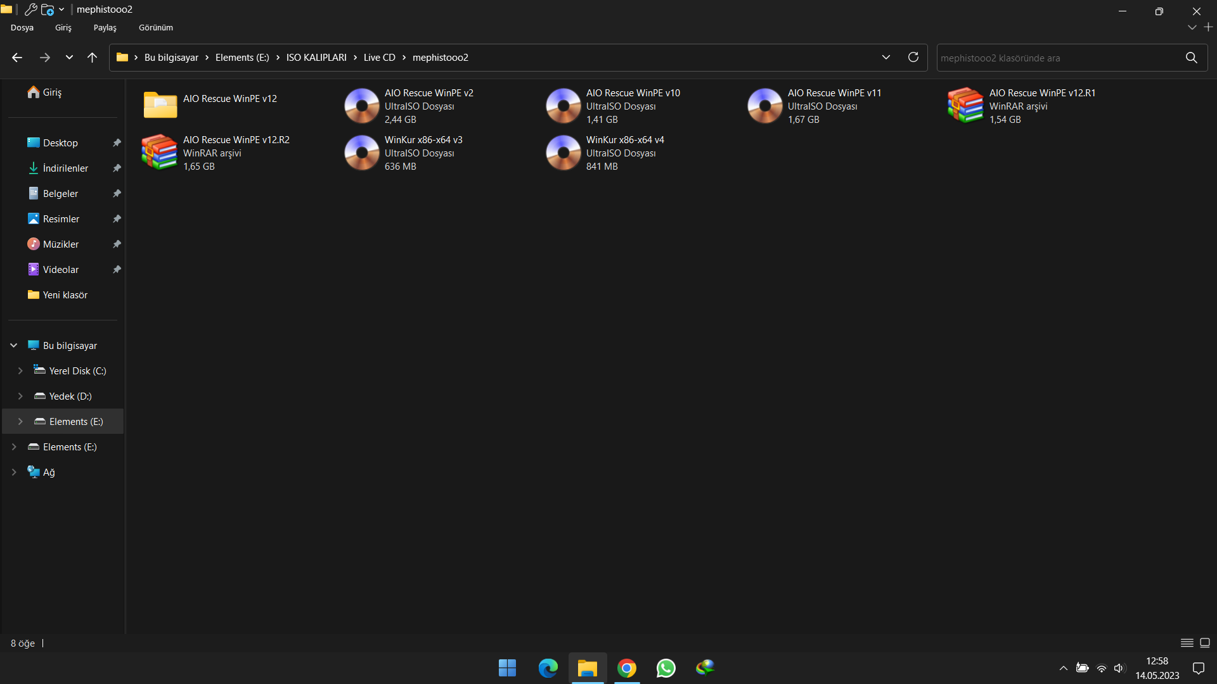The height and width of the screenshot is (684, 1217).
Task: Open Desktop in quick access
Action: 53,143
